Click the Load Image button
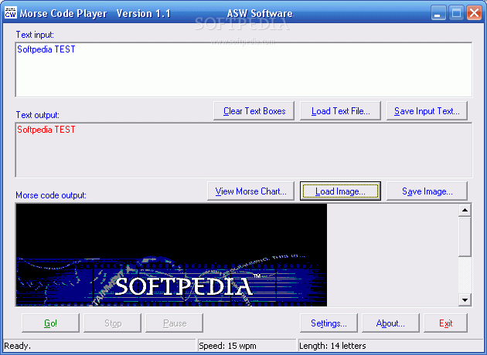Viewport: 487px width, 355px height. (340, 191)
